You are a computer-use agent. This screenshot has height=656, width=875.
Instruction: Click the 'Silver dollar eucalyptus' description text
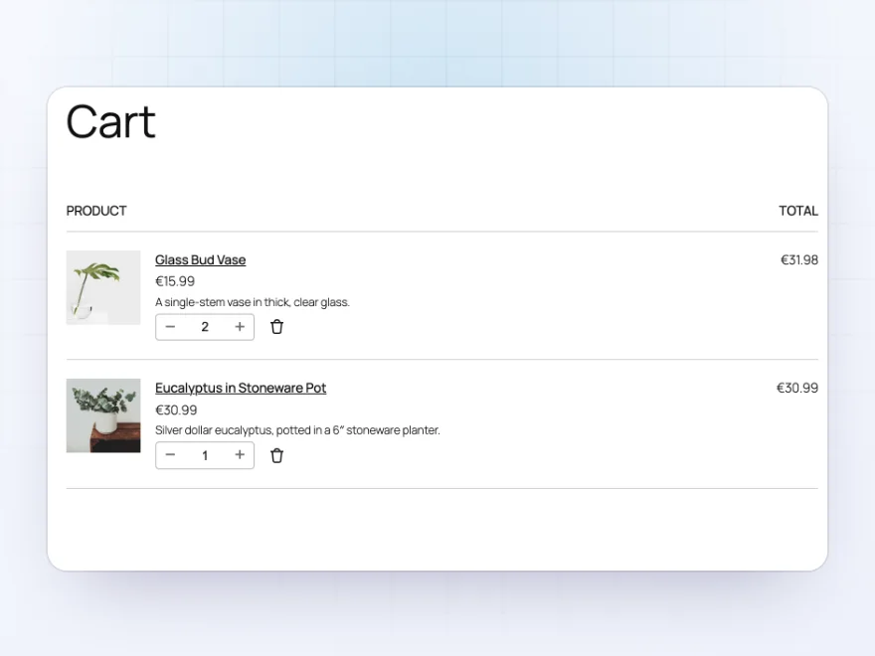(297, 430)
